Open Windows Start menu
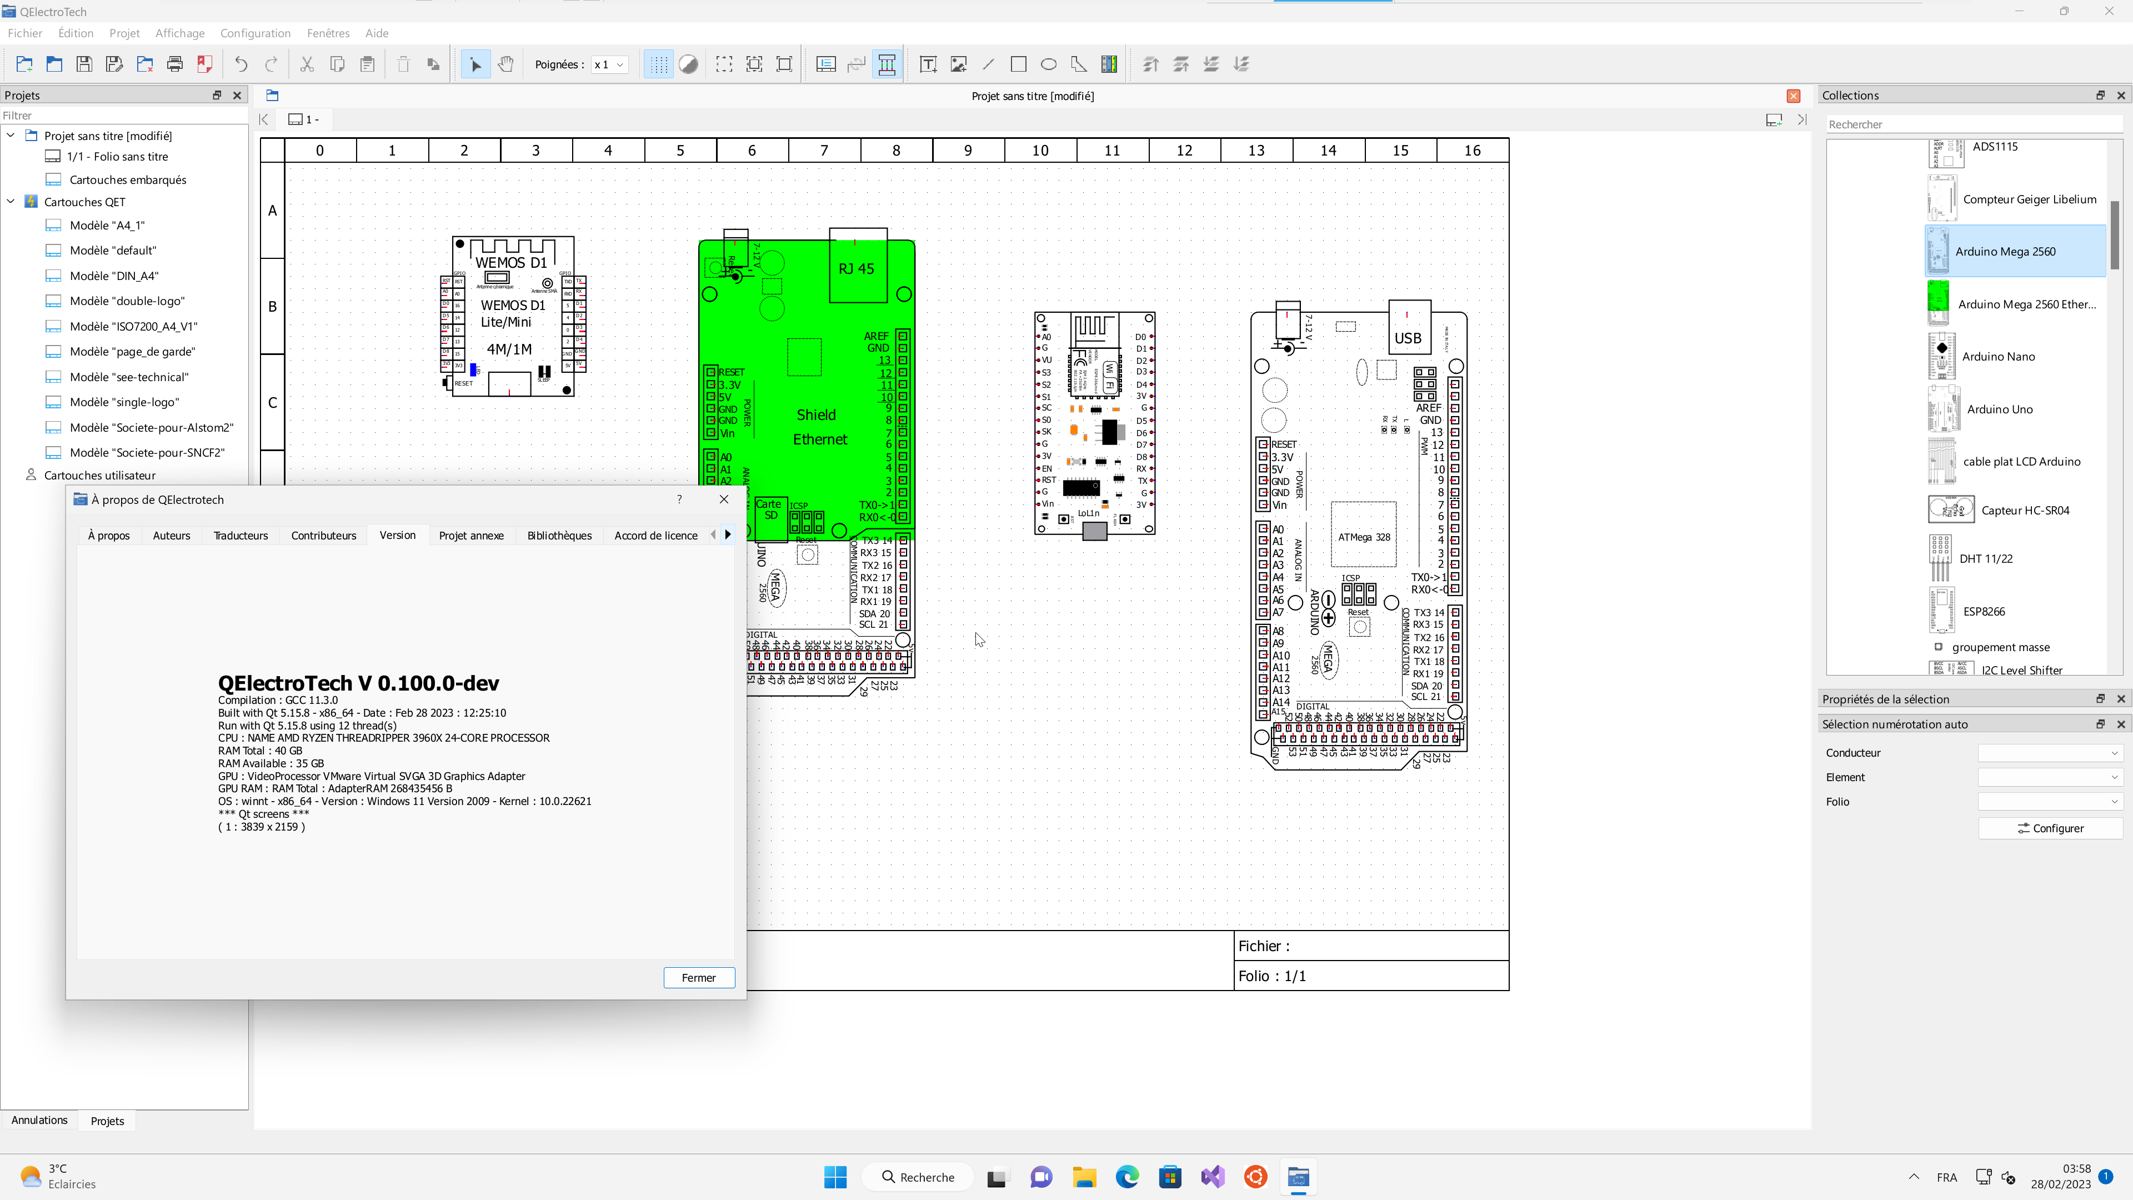Screen dimensions: 2133x1200 [x=835, y=1177]
